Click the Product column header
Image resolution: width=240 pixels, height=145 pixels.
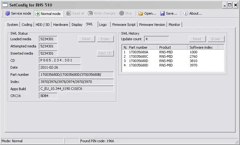172,47
